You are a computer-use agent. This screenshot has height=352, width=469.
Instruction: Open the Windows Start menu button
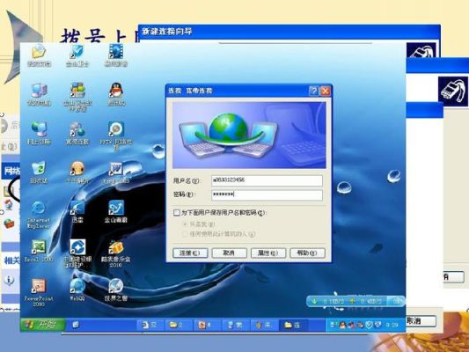(43, 325)
